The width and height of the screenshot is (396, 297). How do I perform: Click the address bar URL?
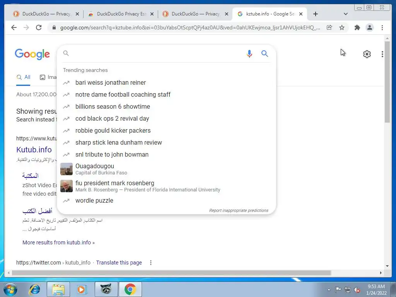[x=190, y=27]
